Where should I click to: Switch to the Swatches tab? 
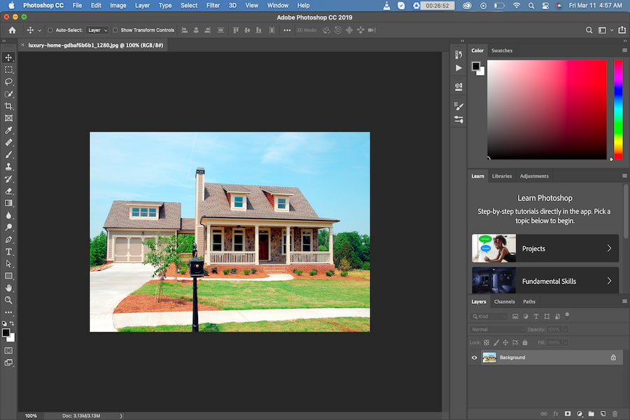[502, 50]
